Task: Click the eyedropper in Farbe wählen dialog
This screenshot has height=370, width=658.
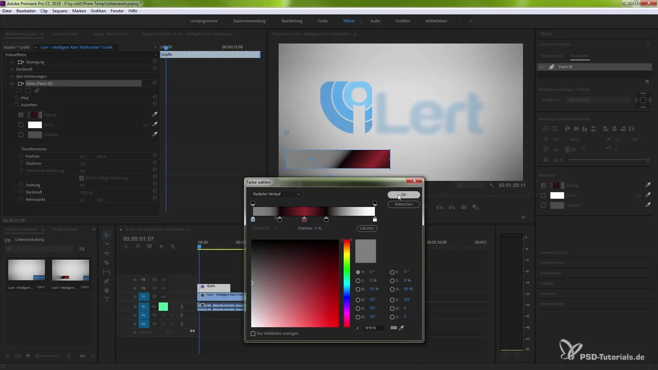Action: point(401,328)
